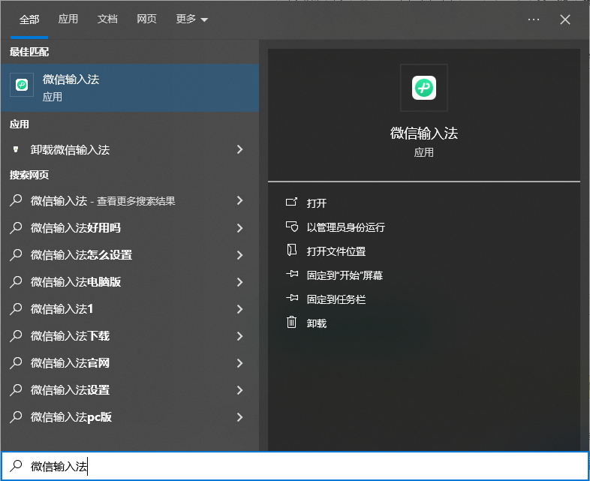
Task: Choose 固定到任务栏
Action: [x=336, y=299]
